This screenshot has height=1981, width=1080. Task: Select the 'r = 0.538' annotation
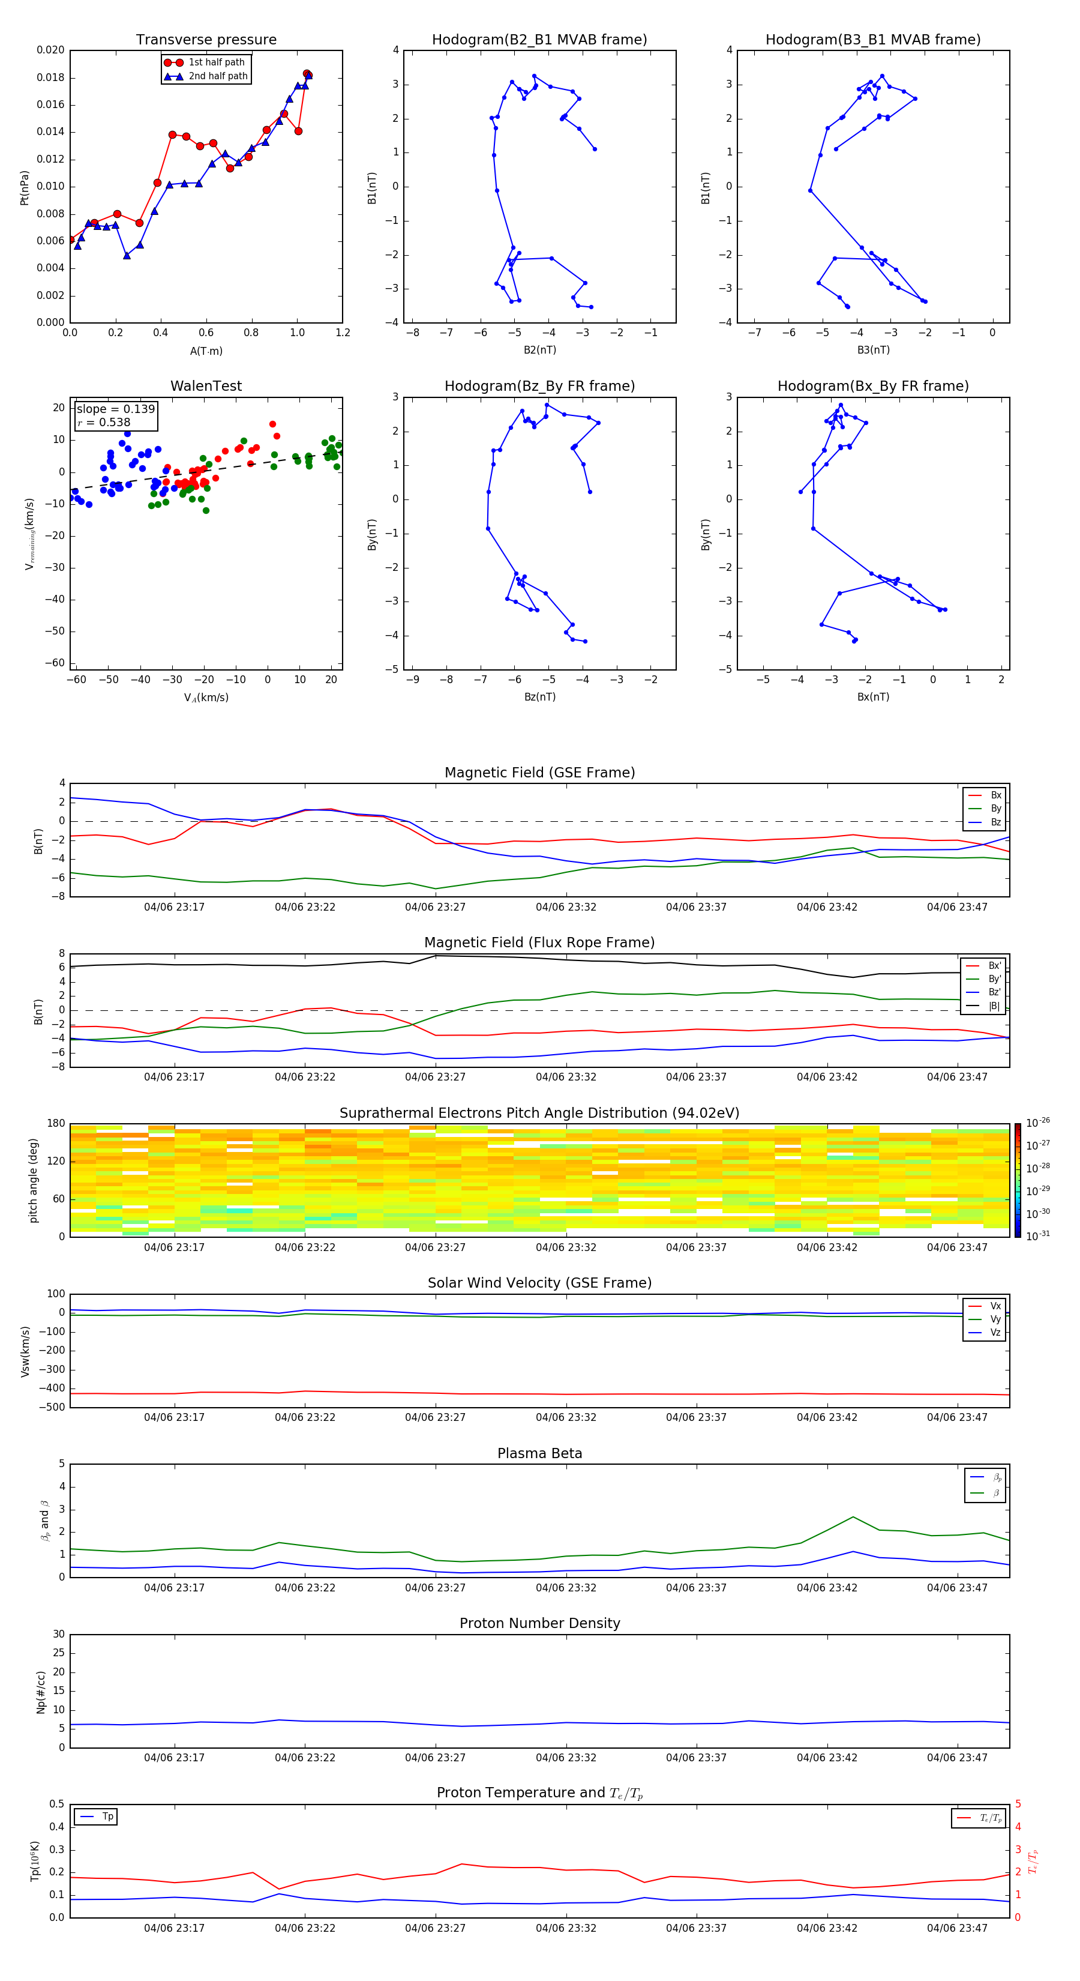coord(104,422)
